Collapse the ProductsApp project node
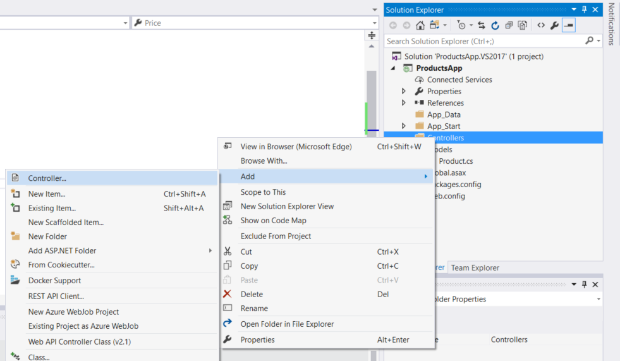The height and width of the screenshot is (361, 620). (393, 68)
